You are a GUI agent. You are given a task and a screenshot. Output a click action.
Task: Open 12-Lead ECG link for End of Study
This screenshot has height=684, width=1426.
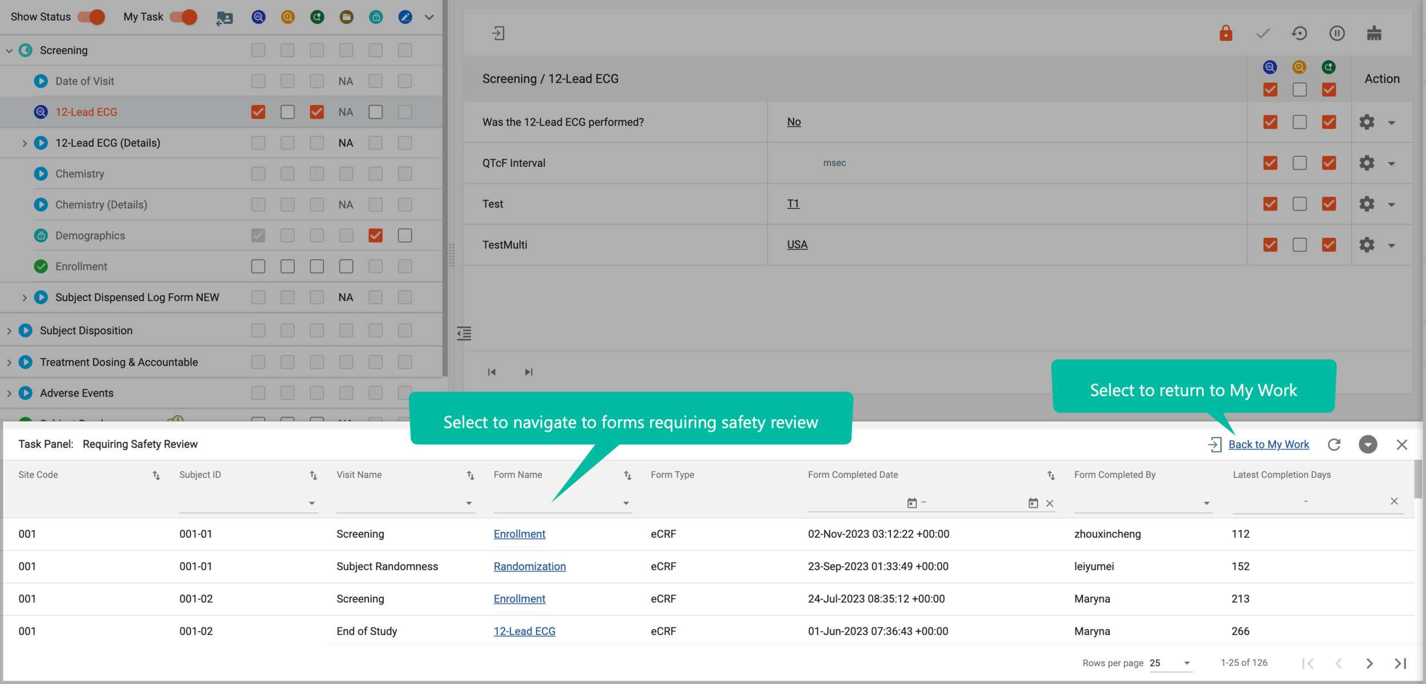[x=524, y=631]
